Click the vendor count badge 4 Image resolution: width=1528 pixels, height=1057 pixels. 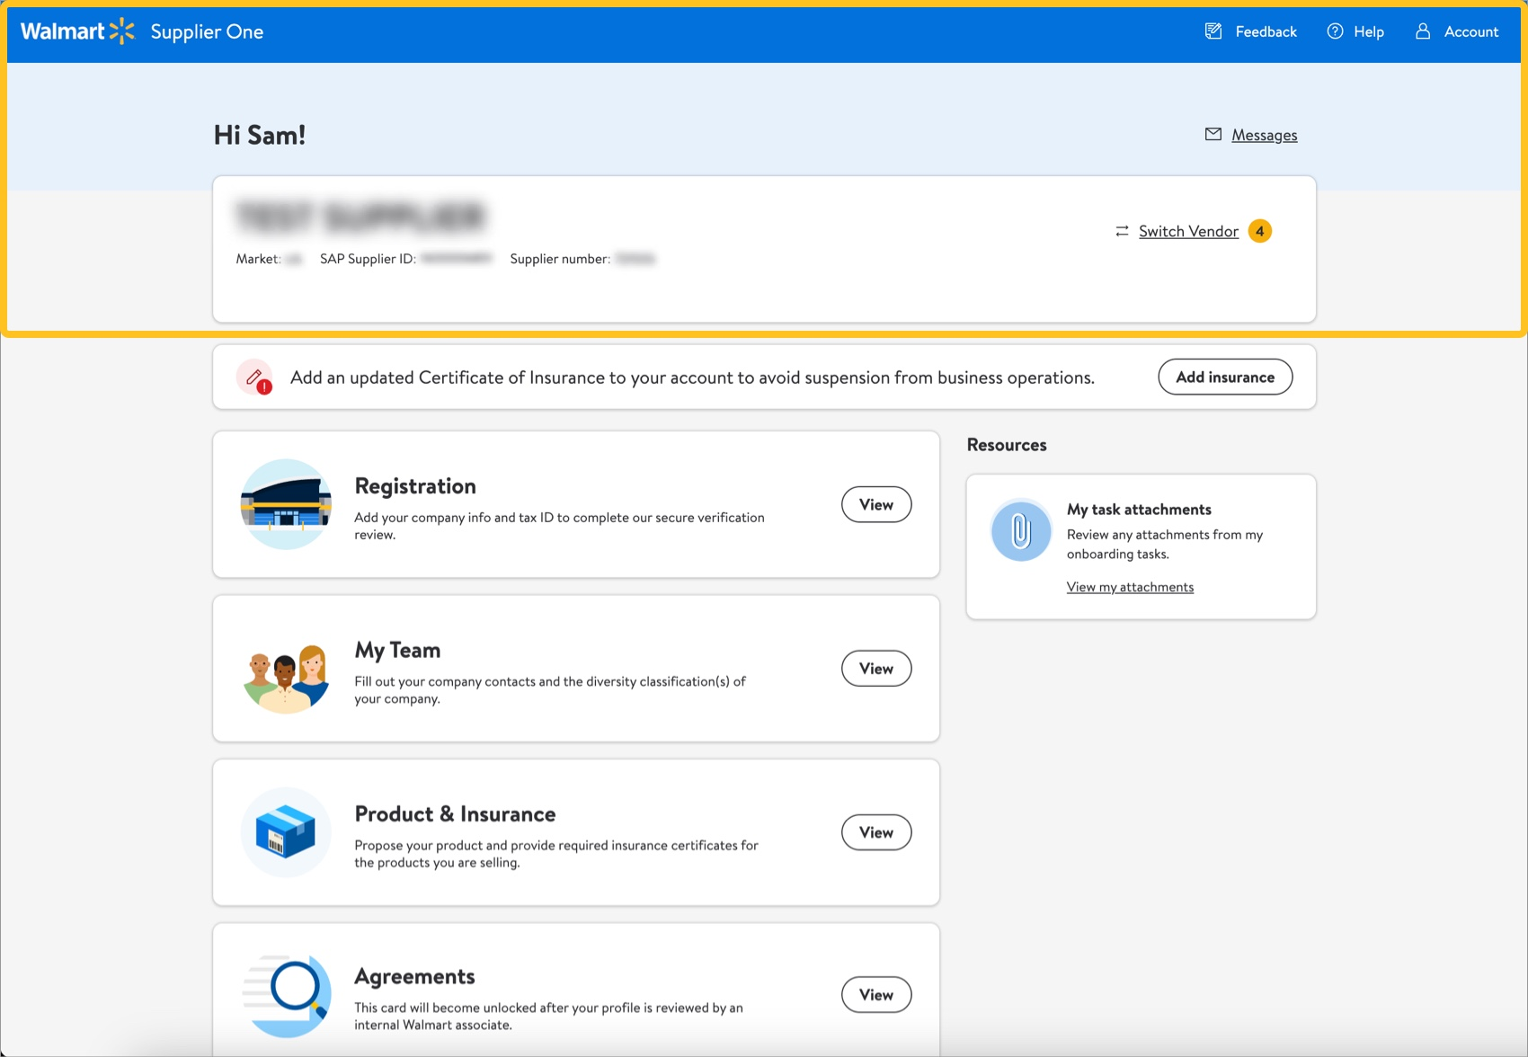pos(1260,231)
